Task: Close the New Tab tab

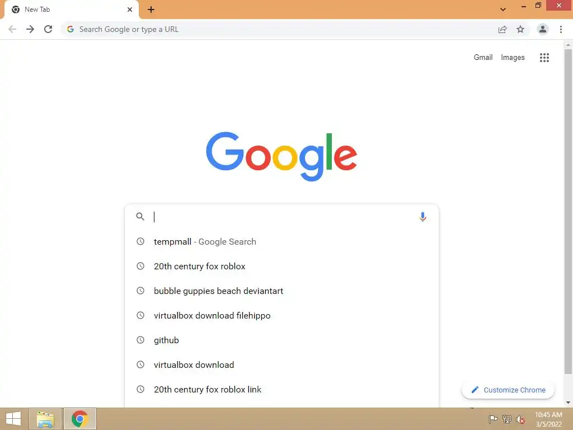Action: coord(130,10)
